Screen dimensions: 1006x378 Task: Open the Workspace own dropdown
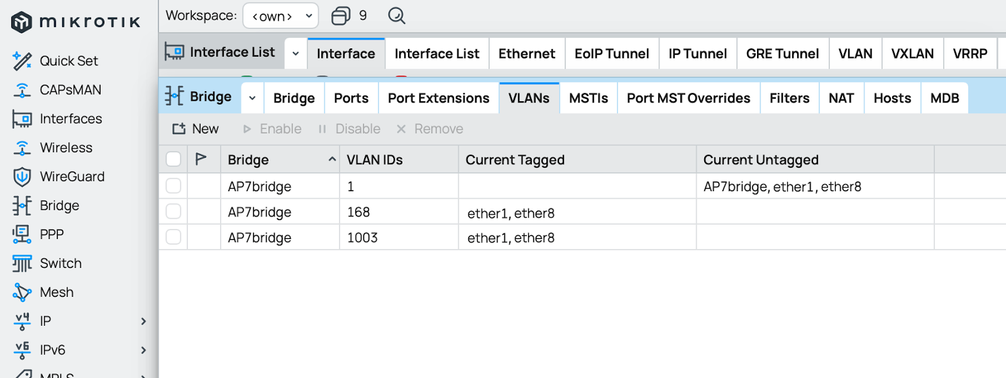pos(280,16)
